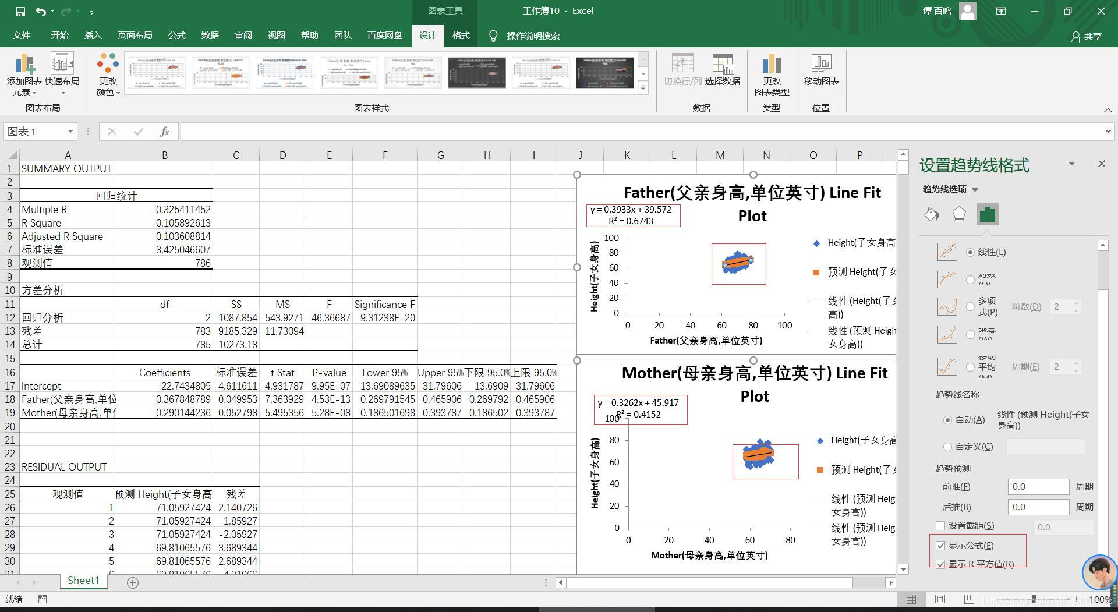This screenshot has width=1118, height=612.
Task: Select Linear (线性) trendline radio button
Action: point(970,252)
